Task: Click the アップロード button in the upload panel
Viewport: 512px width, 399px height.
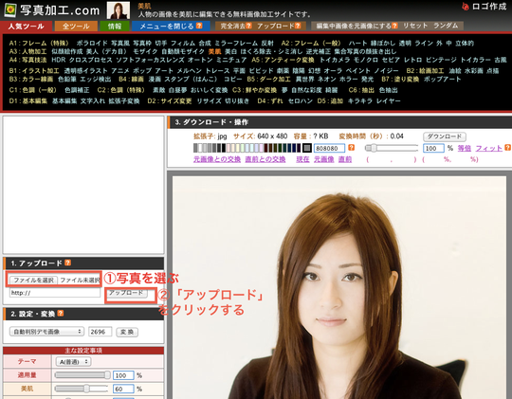Action: tap(126, 293)
